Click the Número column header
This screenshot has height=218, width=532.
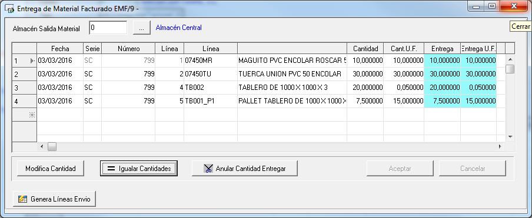129,49
